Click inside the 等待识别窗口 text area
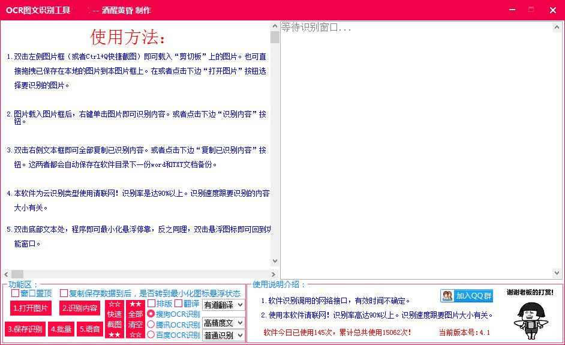The width and height of the screenshot is (565, 345). 417,149
